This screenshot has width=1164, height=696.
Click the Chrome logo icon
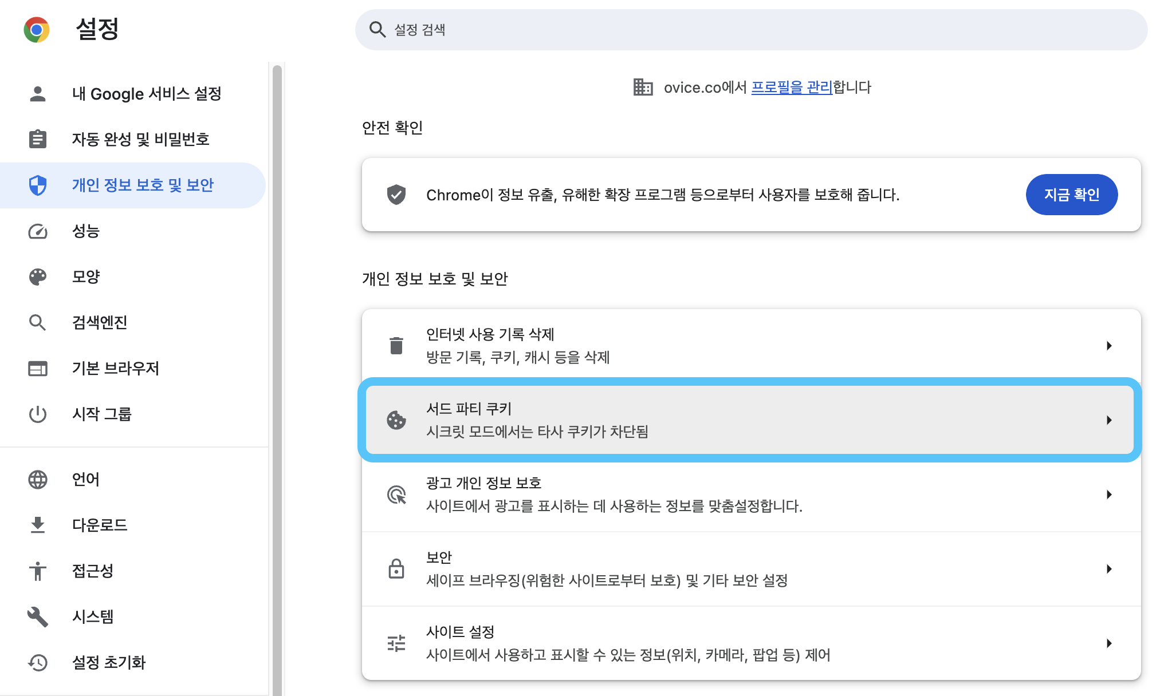tap(37, 30)
